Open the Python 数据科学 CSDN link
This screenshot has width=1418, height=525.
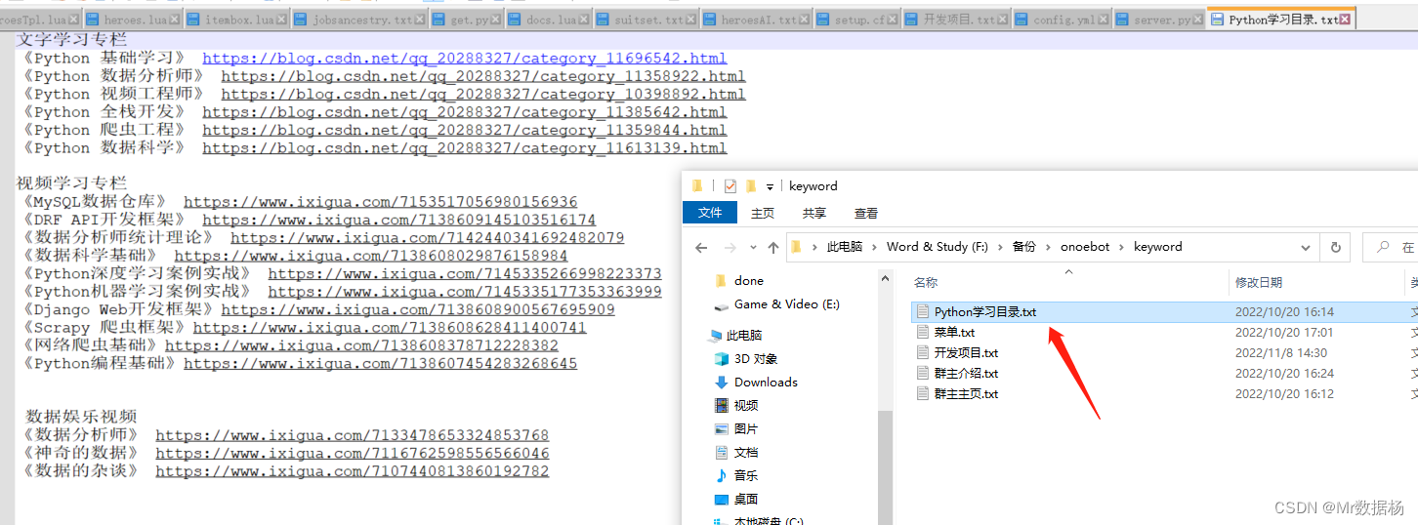464,148
